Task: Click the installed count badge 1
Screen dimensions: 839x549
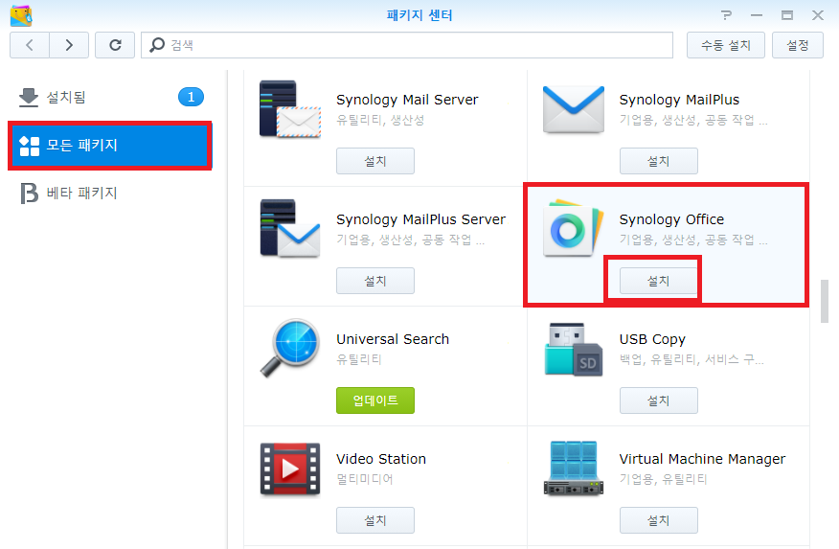Action: click(x=191, y=97)
